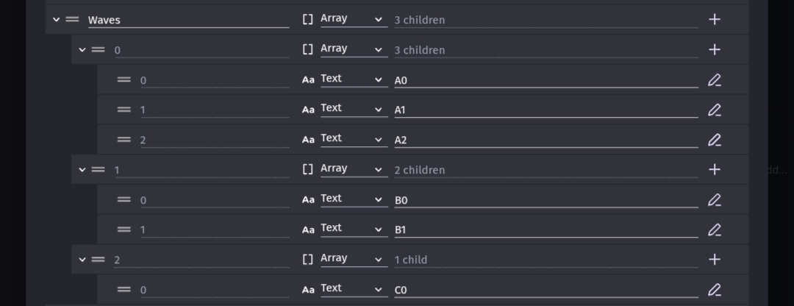Click the value field containing B1
This screenshot has height=306, width=794.
(546, 230)
